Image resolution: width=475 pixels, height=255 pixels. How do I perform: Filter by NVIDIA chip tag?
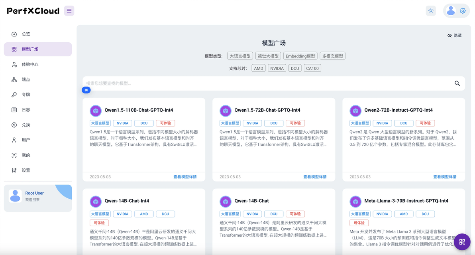(277, 68)
